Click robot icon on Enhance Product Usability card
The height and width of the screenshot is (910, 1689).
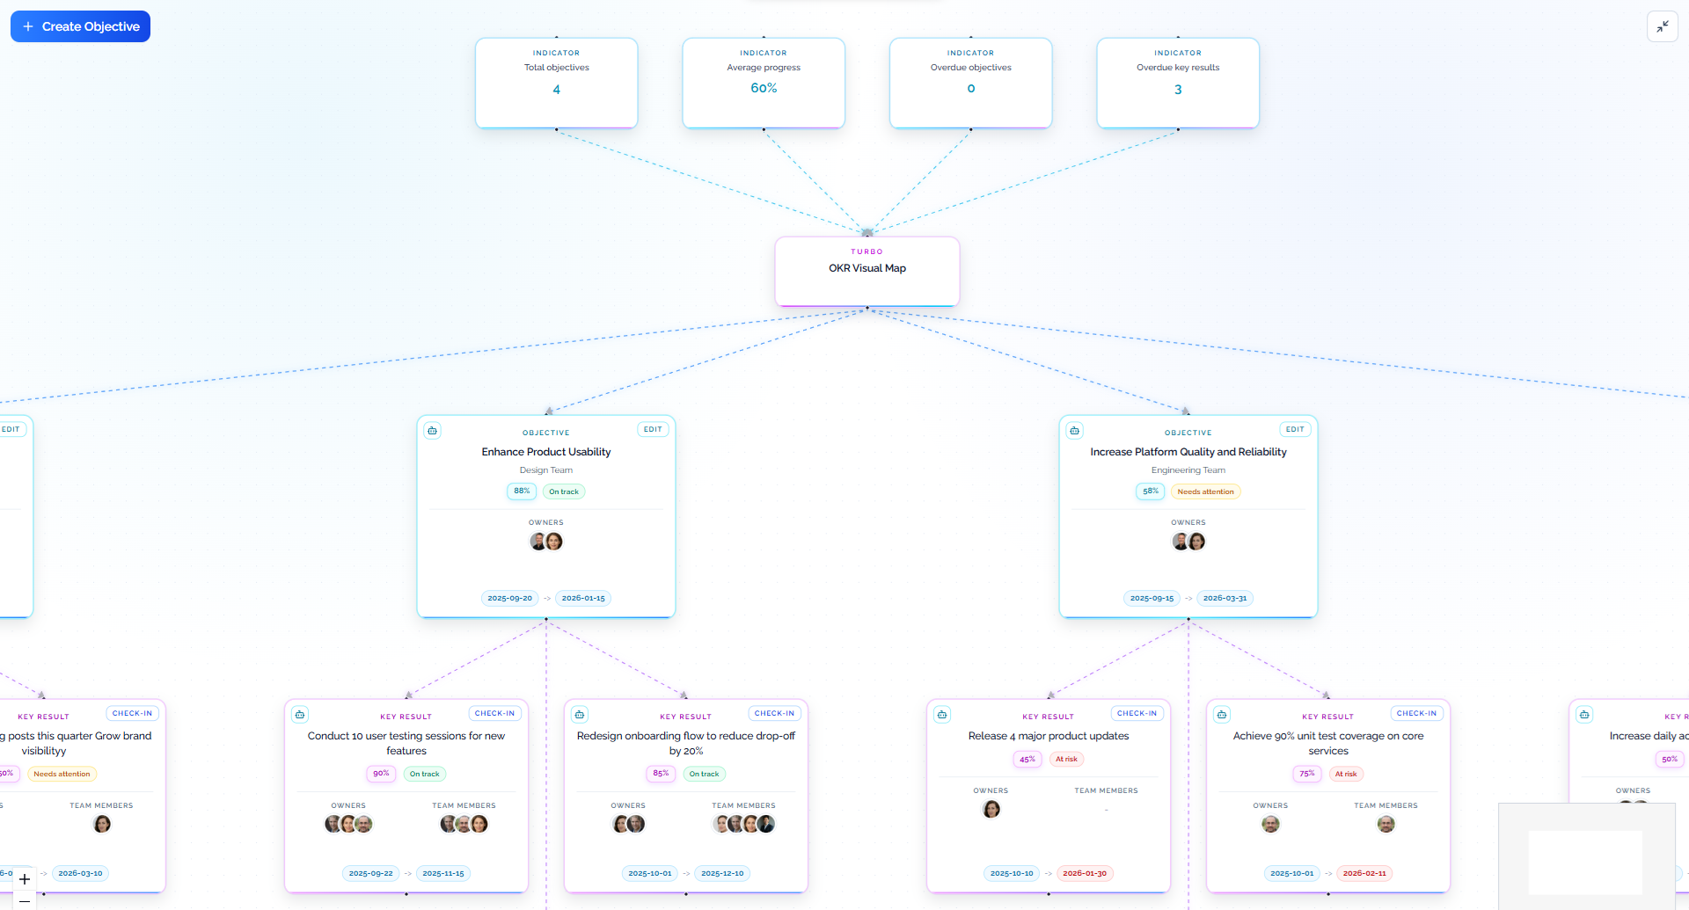(432, 431)
